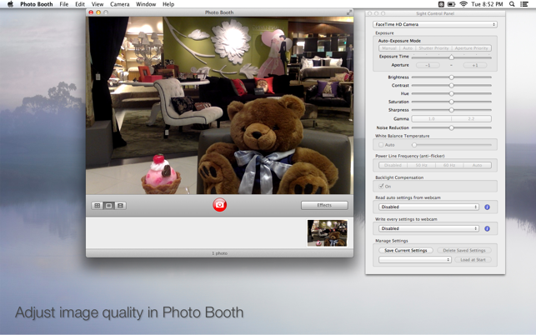This screenshot has height=335, width=536.
Task: Click Save Current Settings button
Action: tap(406, 250)
